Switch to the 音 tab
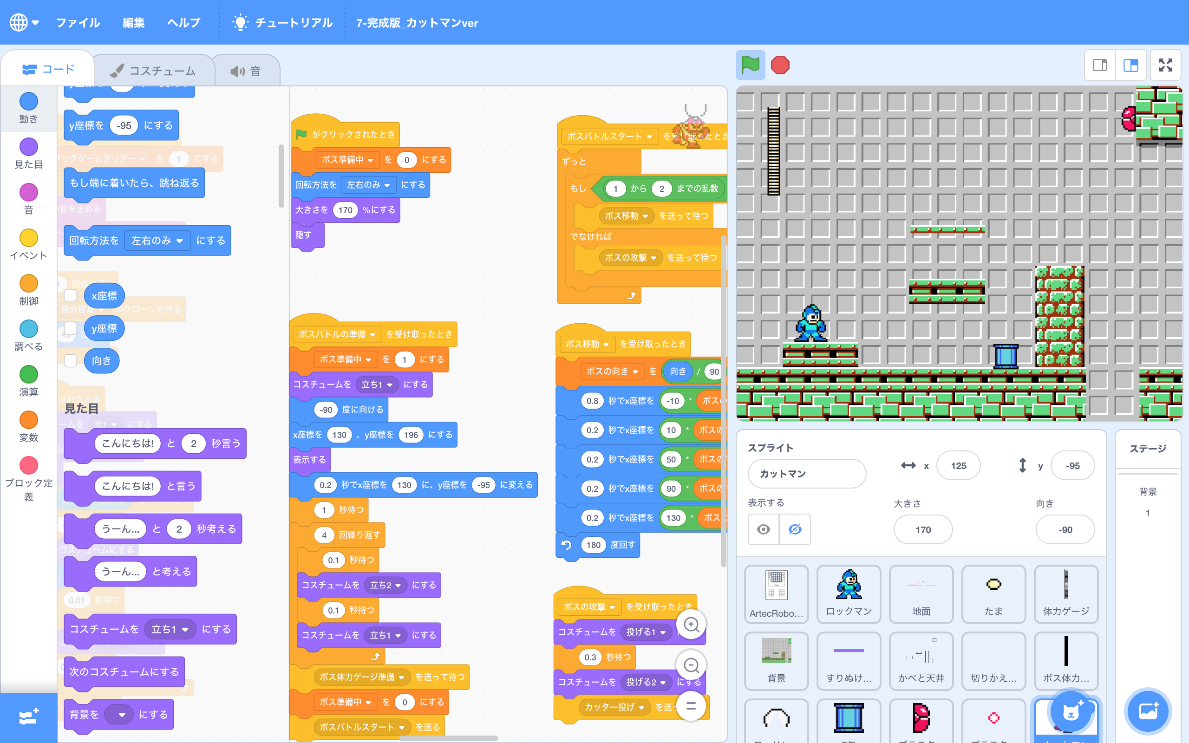Screen dimensions: 1189x743 coord(246,71)
